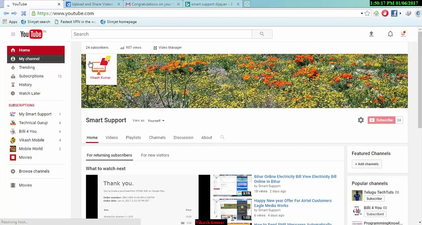
Task: Open the 3:19 Bihar Electricity video thumbnail
Action: point(232,186)
